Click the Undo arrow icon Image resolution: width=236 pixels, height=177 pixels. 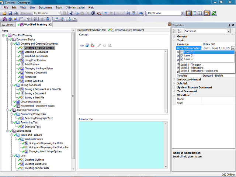coord(106,13)
